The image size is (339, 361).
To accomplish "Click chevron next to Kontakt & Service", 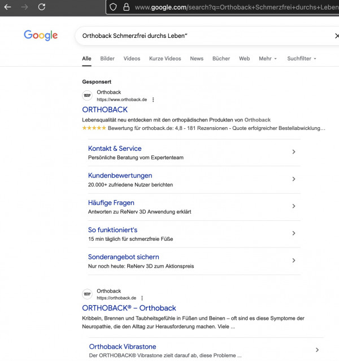I will [294, 152].
